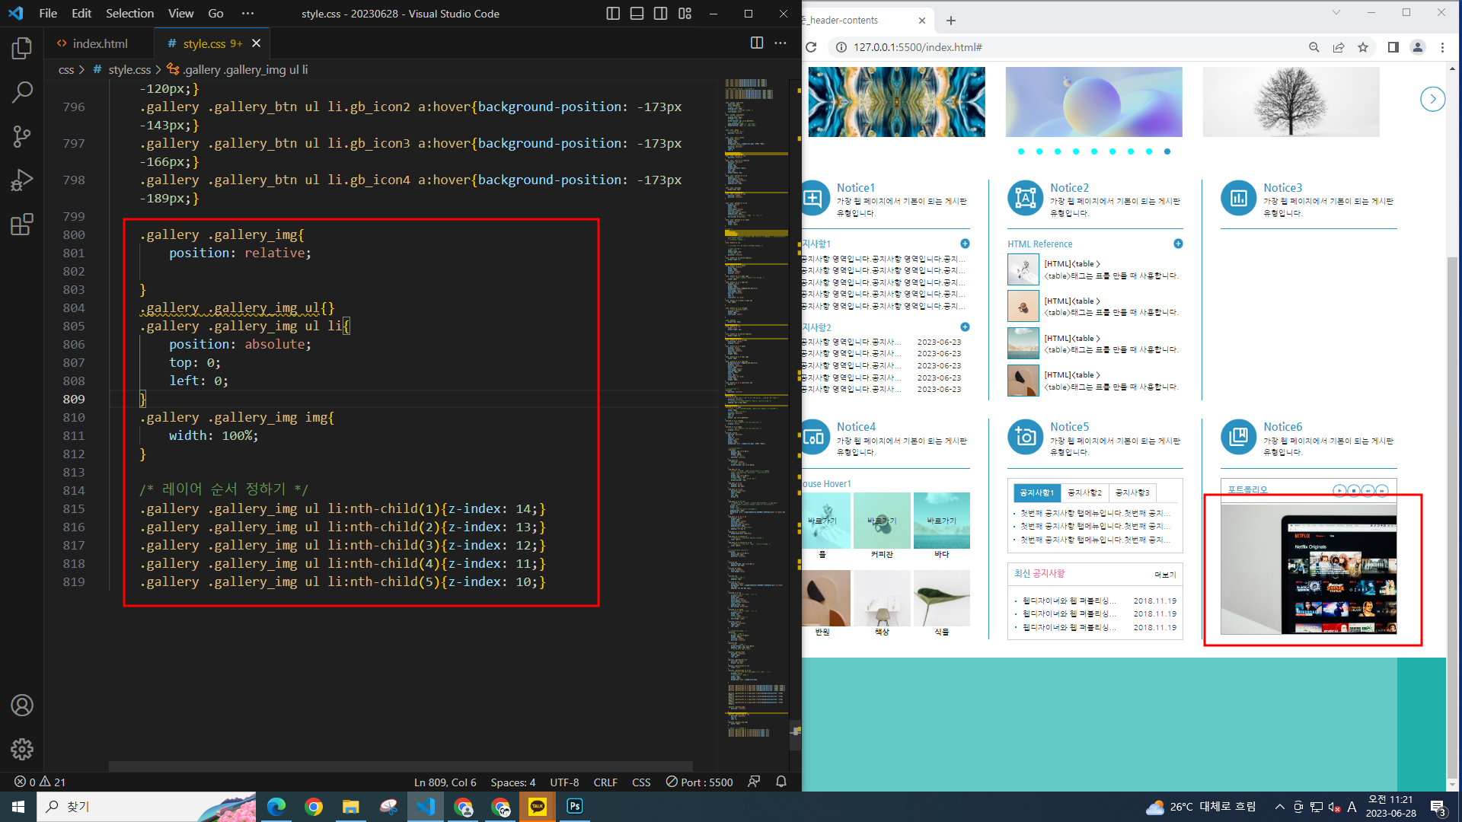Open the Source Control panel
1462x822 pixels.
click(22, 137)
